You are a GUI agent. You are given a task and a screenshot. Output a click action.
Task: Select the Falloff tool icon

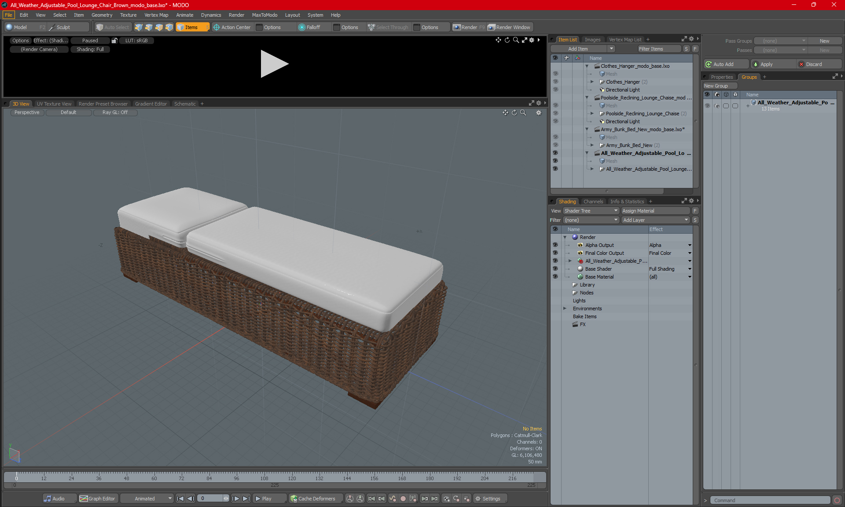pos(302,27)
